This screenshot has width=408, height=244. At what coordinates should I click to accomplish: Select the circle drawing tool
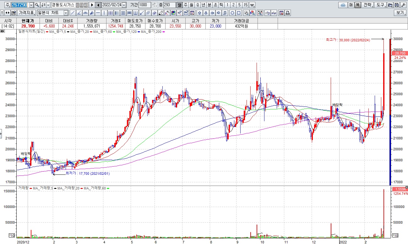tap(232, 13)
